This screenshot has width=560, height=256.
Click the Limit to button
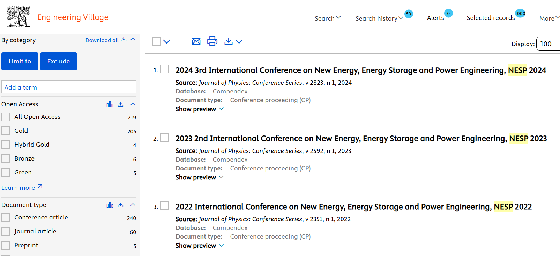click(x=20, y=61)
